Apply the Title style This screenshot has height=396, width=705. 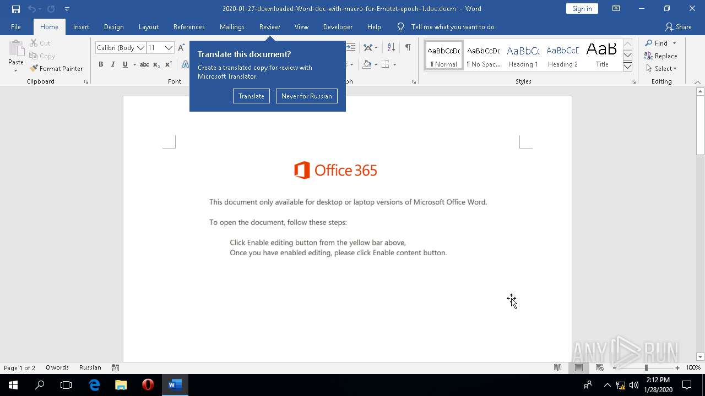click(x=601, y=56)
